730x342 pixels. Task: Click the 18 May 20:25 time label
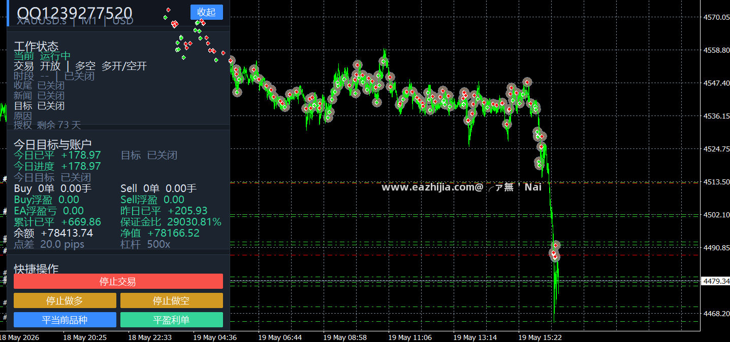point(85,337)
